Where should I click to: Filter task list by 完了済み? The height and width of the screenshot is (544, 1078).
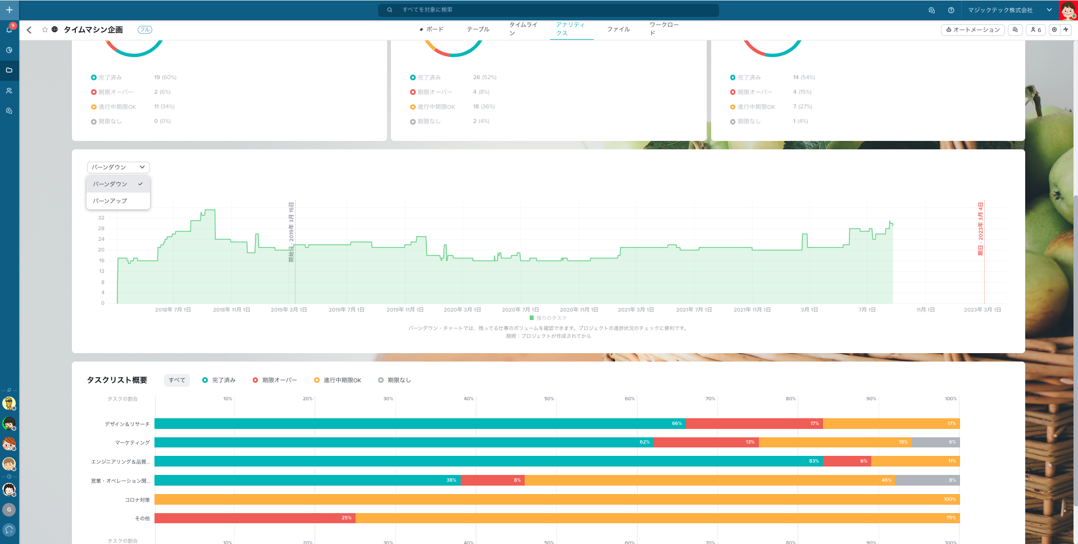[219, 380]
